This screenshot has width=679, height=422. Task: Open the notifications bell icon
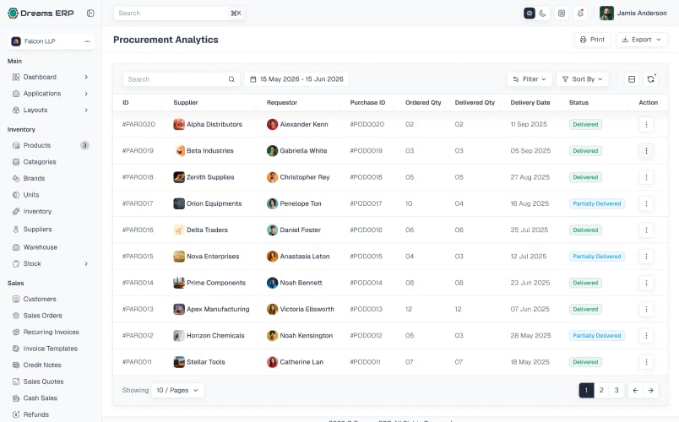[580, 13]
